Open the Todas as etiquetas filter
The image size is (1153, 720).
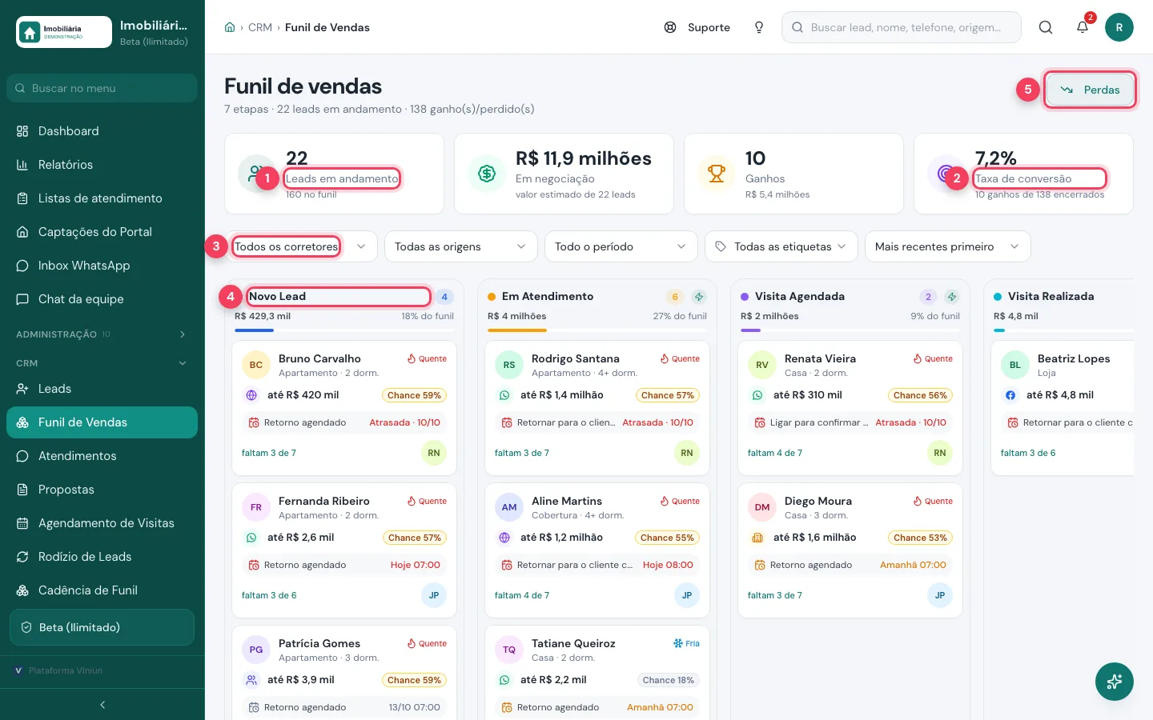(x=781, y=246)
